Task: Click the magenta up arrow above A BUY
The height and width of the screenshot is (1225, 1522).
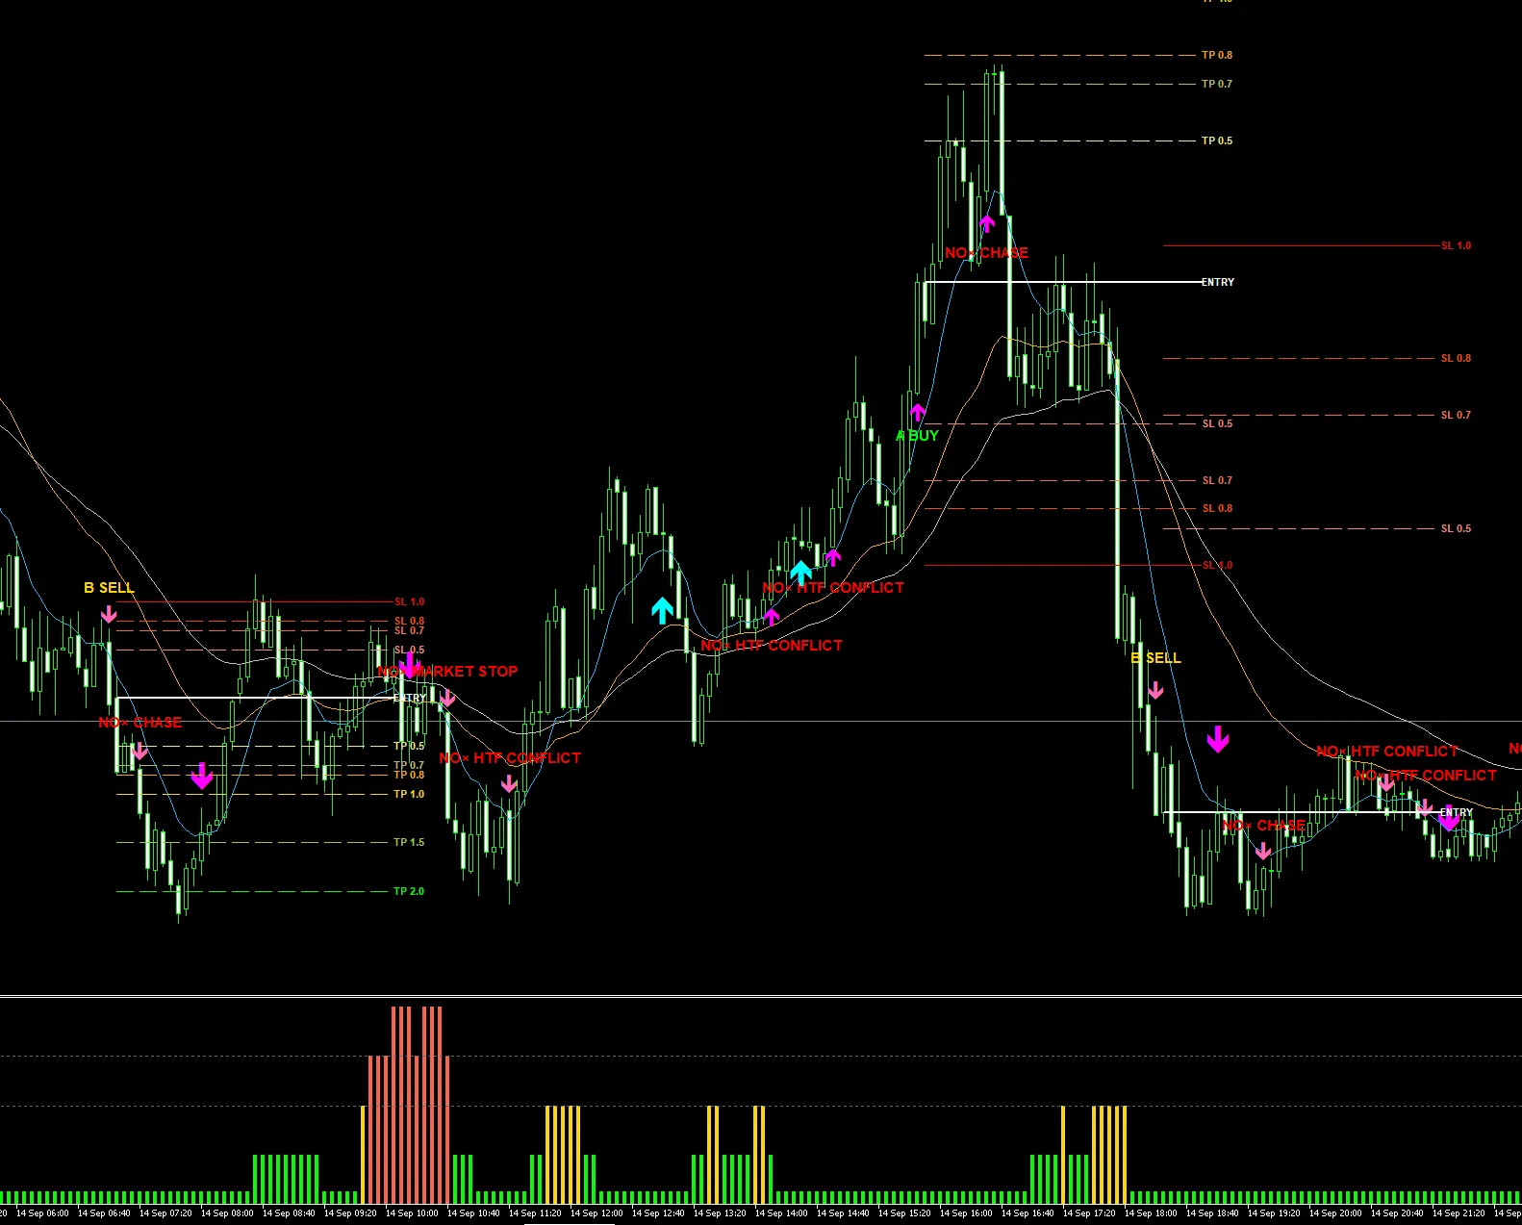Action: tap(918, 412)
